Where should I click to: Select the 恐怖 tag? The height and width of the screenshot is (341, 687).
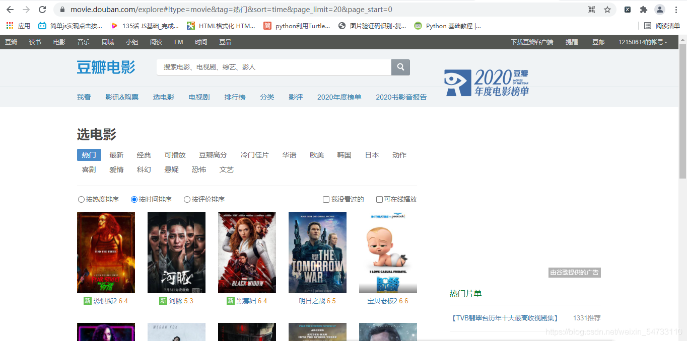199,169
